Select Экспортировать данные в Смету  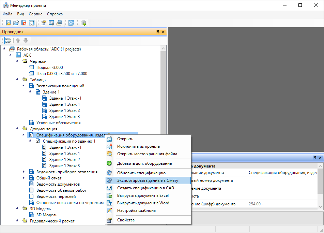coord(148,180)
